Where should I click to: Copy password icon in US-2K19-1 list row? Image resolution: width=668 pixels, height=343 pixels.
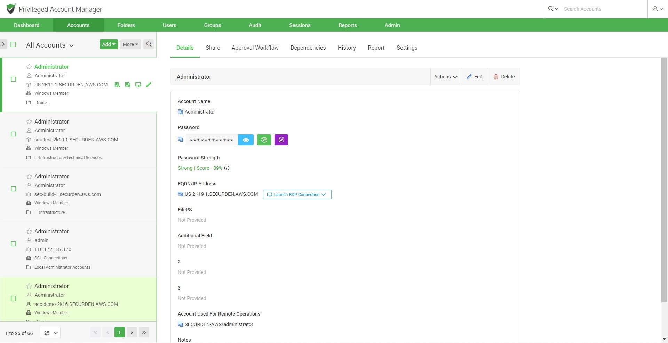click(128, 85)
